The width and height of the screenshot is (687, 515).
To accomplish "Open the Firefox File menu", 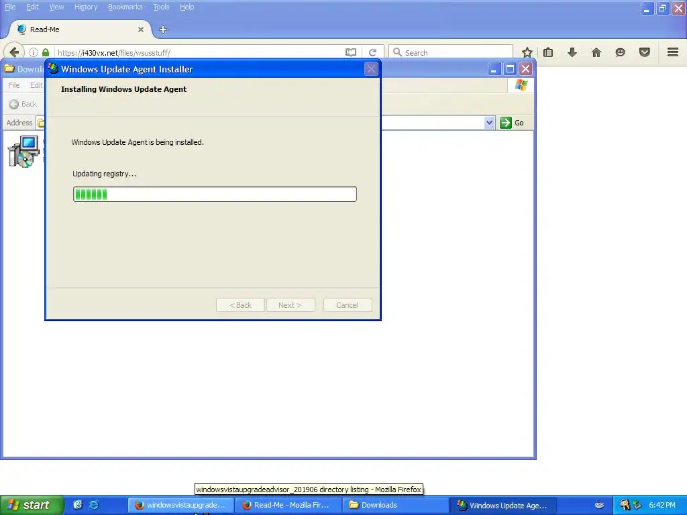I will click(x=10, y=7).
